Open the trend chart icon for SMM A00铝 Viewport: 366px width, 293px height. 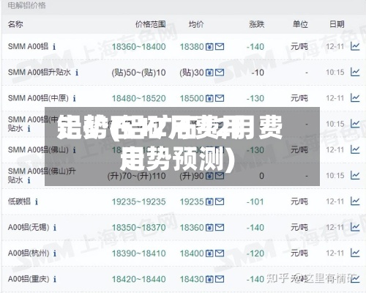click(355, 46)
